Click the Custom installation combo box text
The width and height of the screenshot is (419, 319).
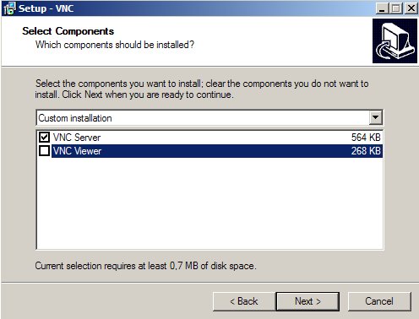pos(75,118)
